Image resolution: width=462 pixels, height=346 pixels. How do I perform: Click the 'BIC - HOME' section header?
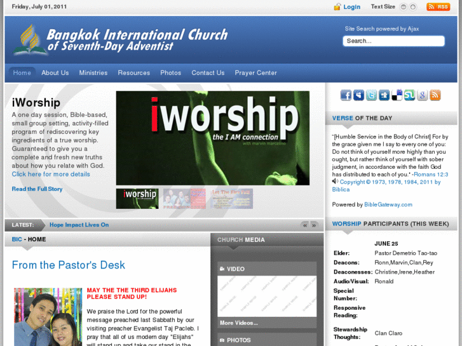[29, 239]
